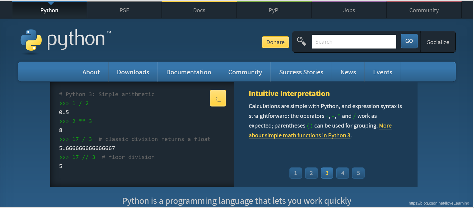
Task: Jump to slide 4 of the carousel
Action: 343,173
